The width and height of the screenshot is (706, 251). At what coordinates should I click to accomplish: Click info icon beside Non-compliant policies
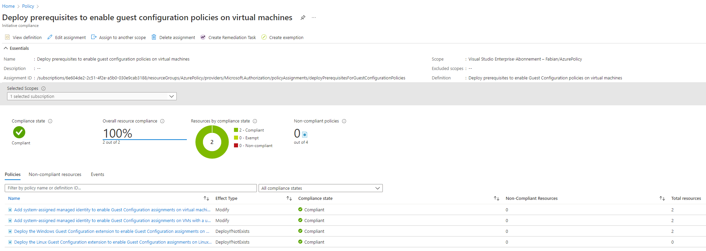[344, 121]
